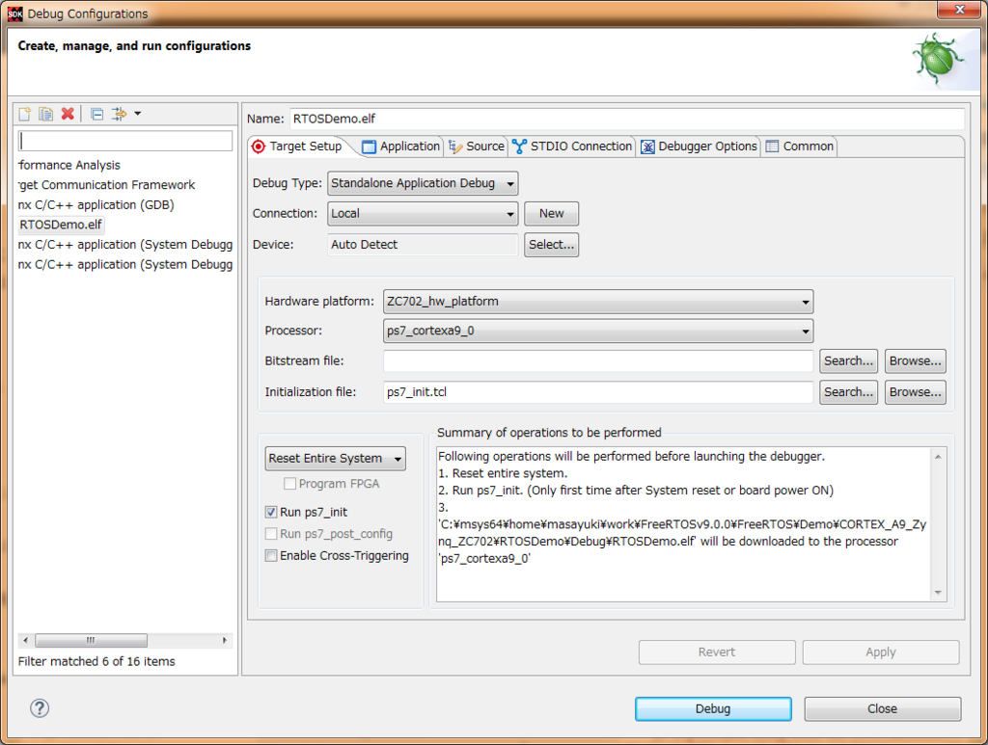988x745 pixels.
Task: Click the configuration filter text box
Action: pyautogui.click(x=125, y=141)
